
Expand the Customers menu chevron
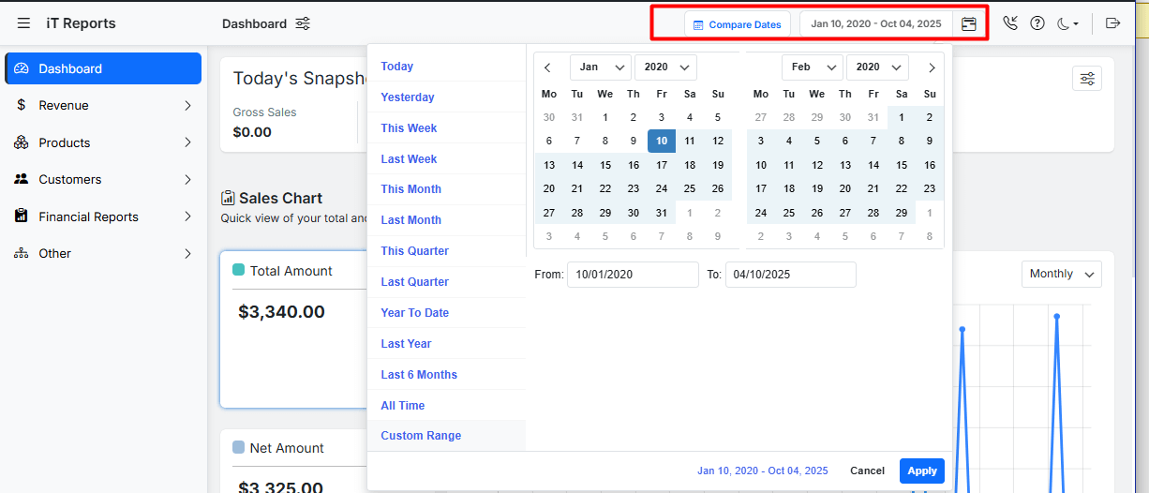(x=187, y=180)
